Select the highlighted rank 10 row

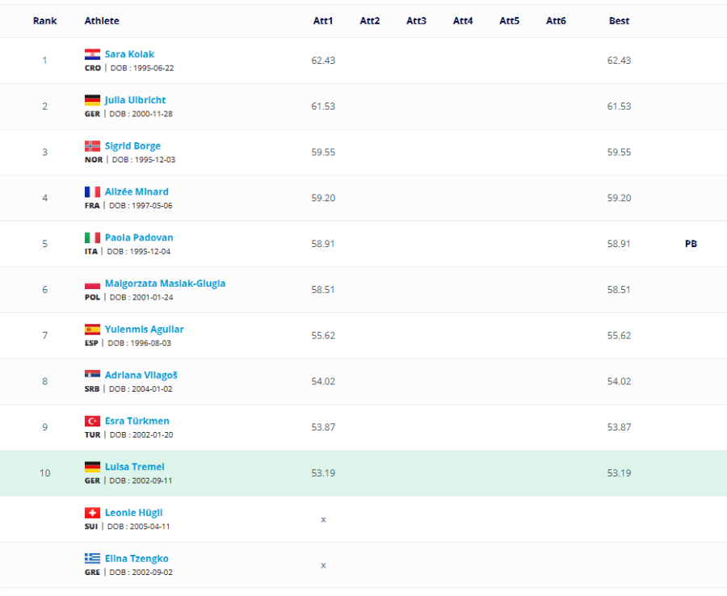point(363,473)
